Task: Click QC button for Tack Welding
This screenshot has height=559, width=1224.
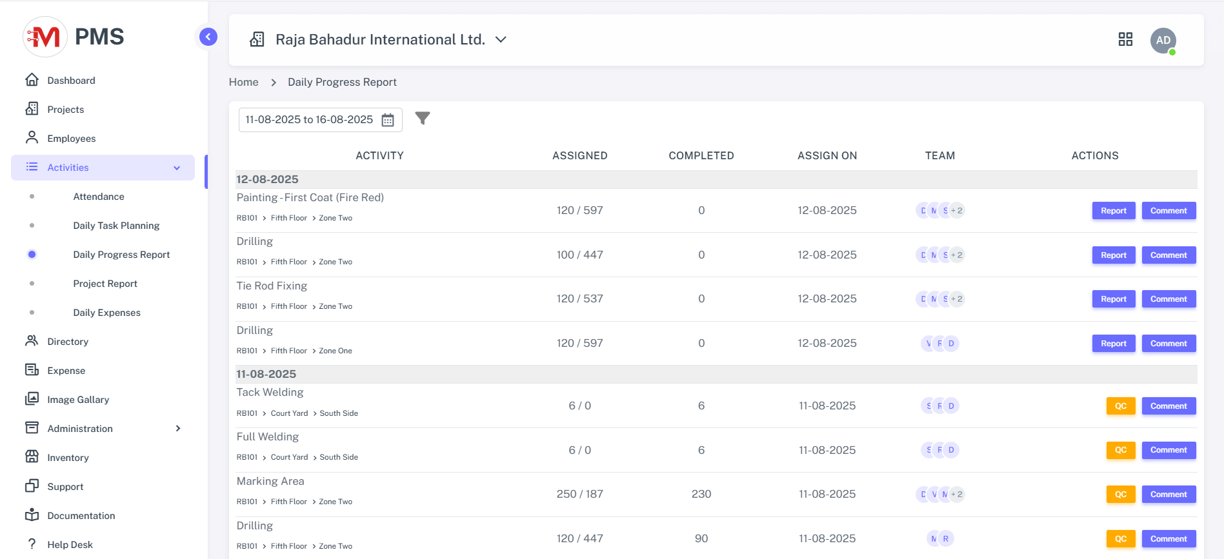Action: coord(1120,406)
